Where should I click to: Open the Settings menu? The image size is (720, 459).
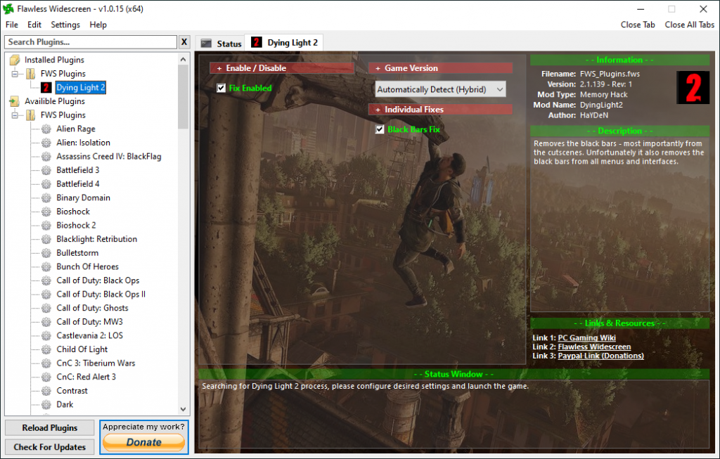click(x=65, y=25)
